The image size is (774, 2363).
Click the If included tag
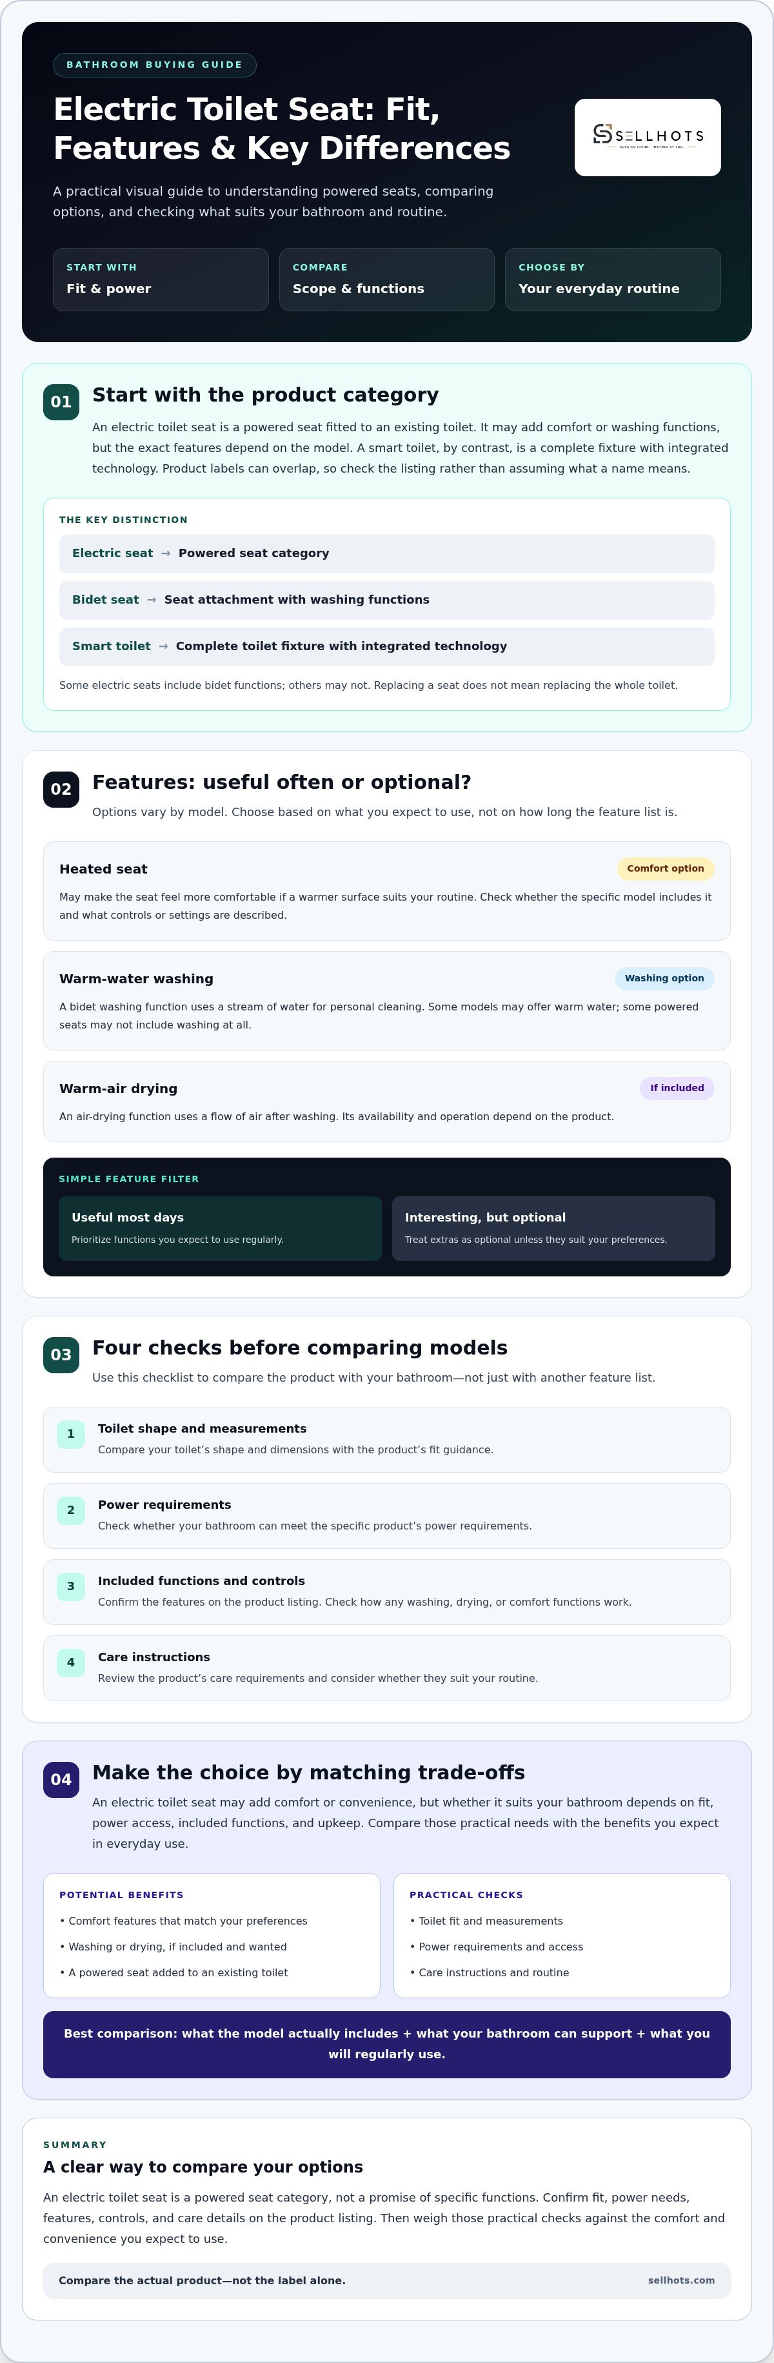677,1088
